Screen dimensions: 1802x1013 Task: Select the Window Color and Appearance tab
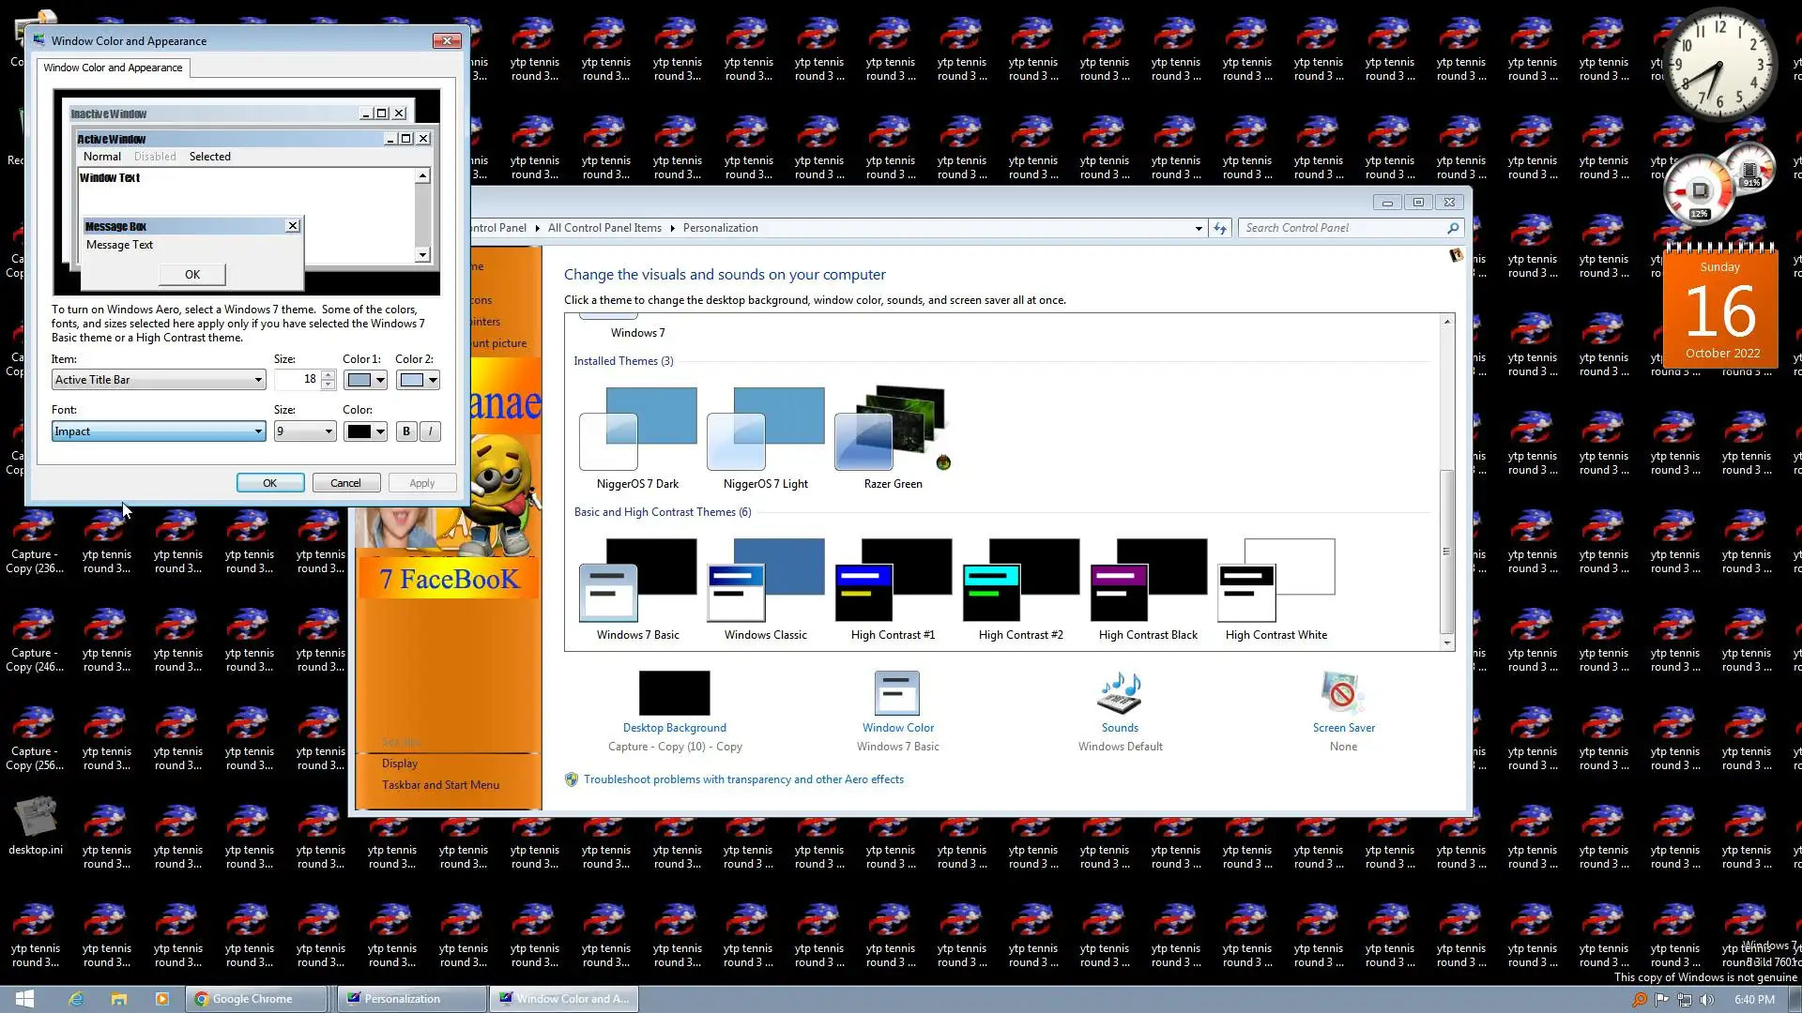(113, 68)
